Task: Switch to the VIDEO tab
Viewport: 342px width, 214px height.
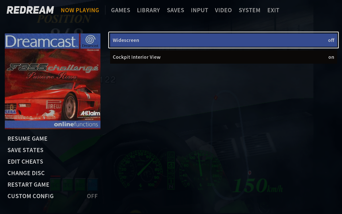Action: click(223, 10)
